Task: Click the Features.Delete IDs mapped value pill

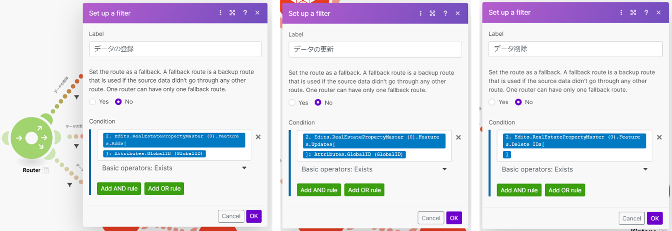Action: (574, 141)
